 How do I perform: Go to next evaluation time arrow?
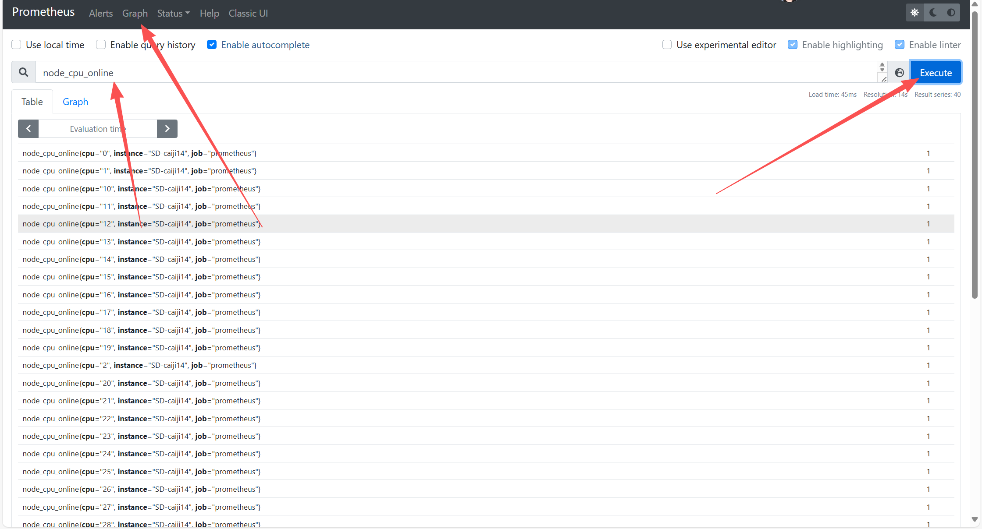pos(167,129)
